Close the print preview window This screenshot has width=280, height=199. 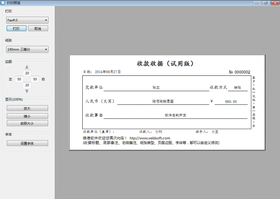(x=275, y=3)
